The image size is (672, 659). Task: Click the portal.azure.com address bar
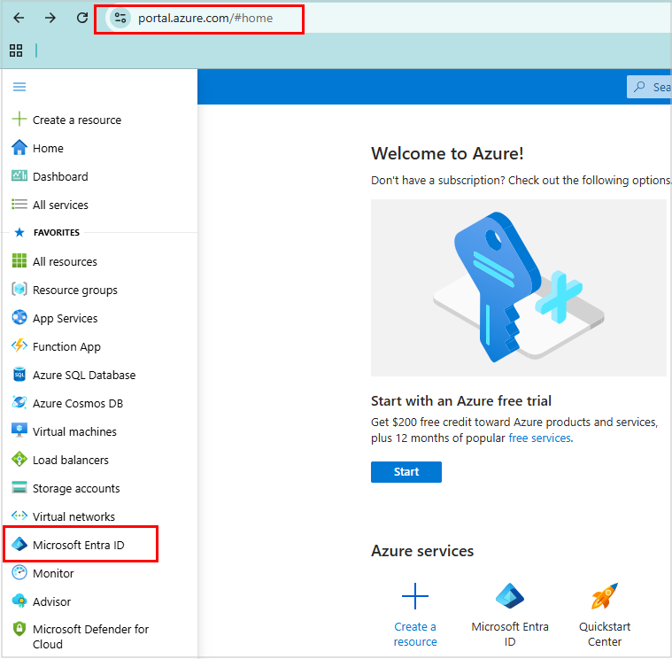click(x=205, y=18)
